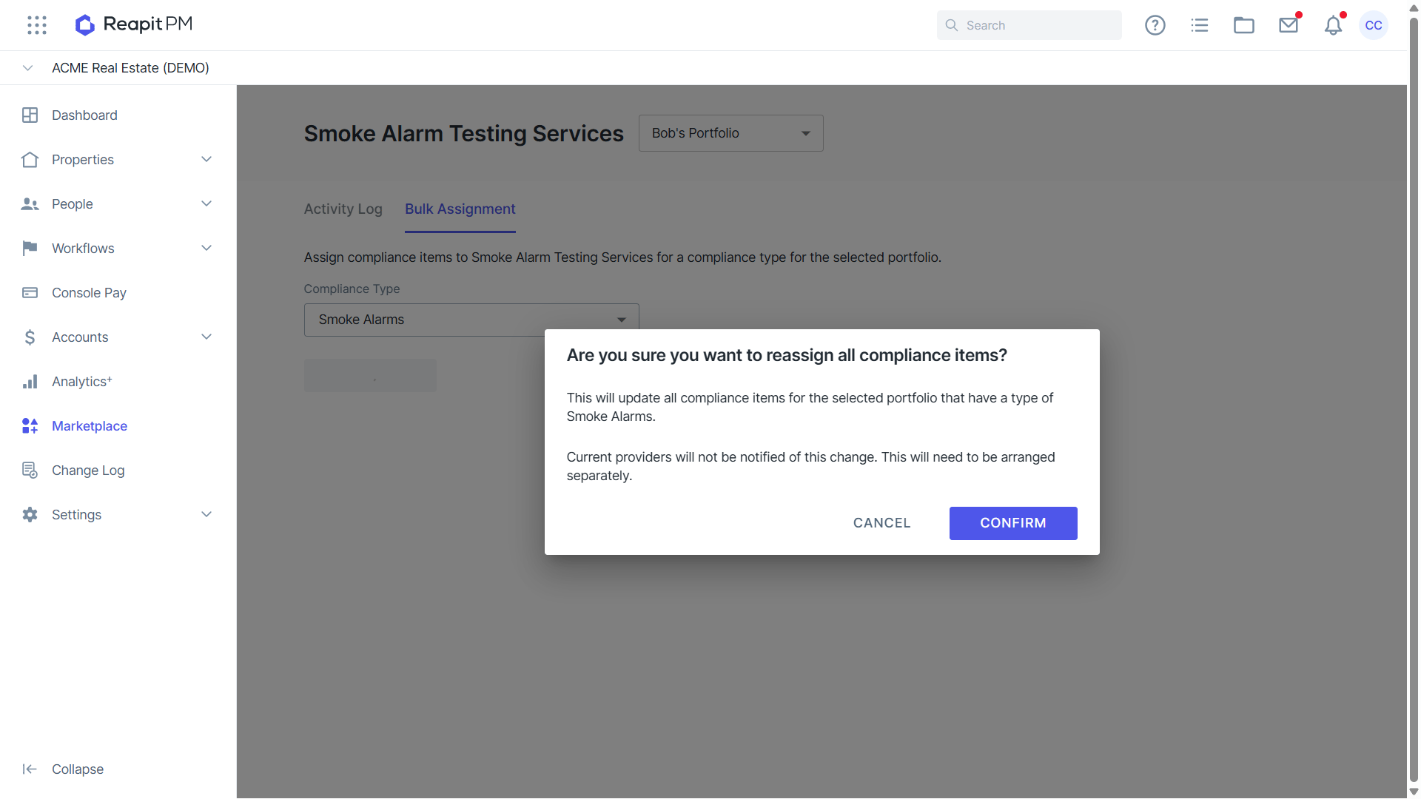1421x799 pixels.
Task: Open the apps grid launcher icon
Action: [37, 25]
